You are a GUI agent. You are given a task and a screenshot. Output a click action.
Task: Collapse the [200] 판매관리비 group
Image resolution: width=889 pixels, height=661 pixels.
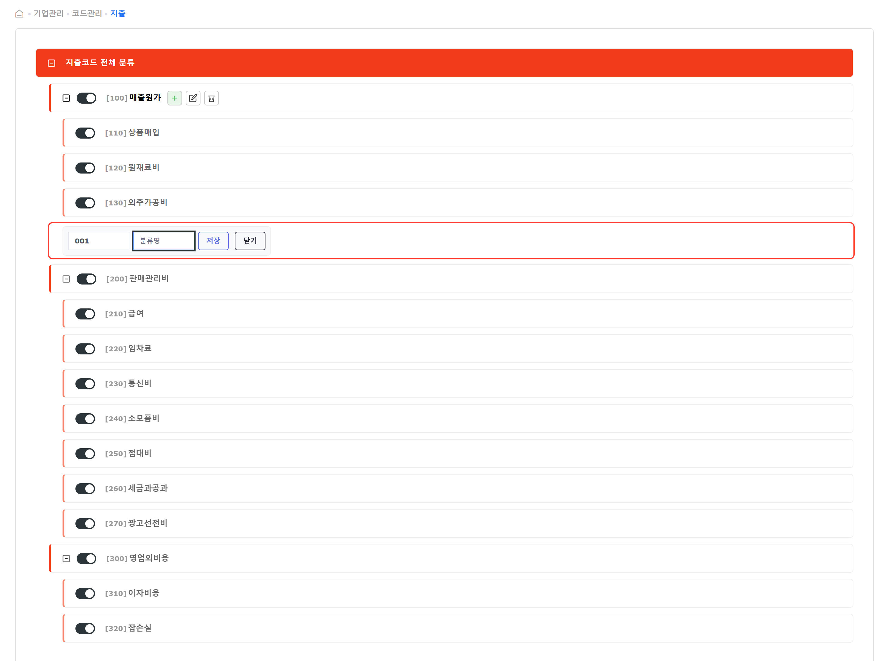pyautogui.click(x=66, y=279)
